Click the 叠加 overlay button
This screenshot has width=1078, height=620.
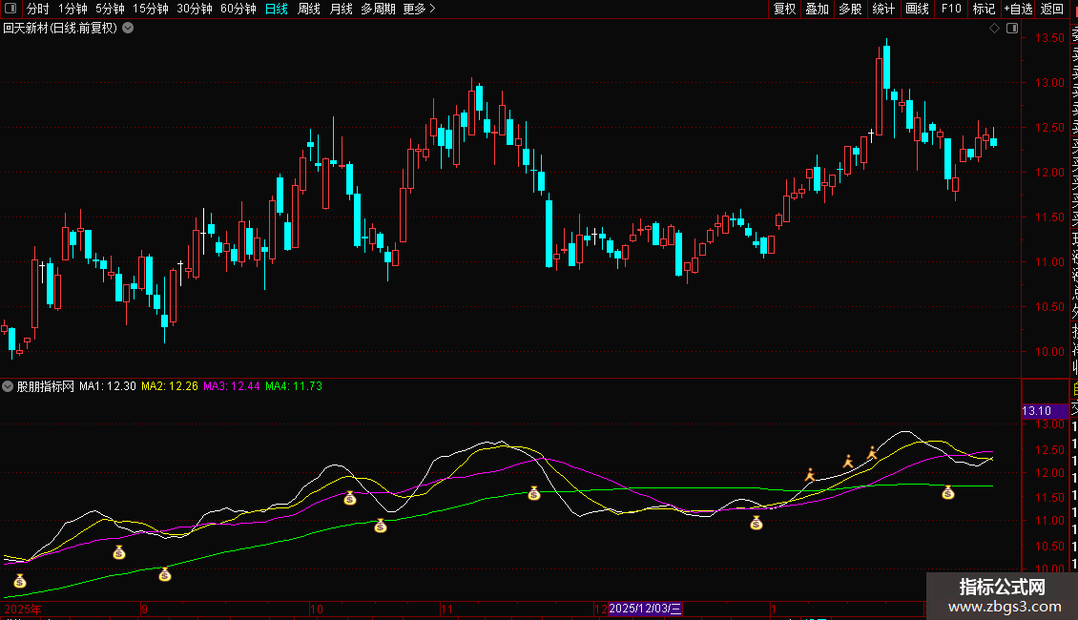(818, 9)
